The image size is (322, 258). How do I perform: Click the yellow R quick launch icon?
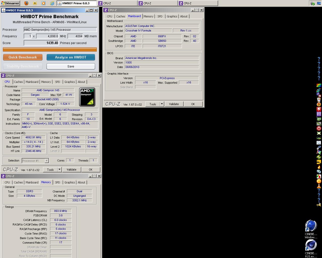tap(35, 3)
